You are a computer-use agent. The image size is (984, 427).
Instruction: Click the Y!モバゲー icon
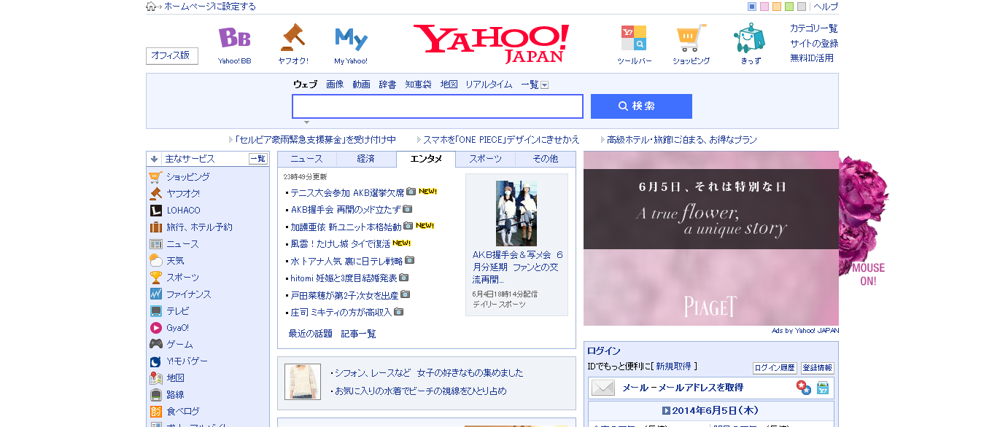point(155,361)
